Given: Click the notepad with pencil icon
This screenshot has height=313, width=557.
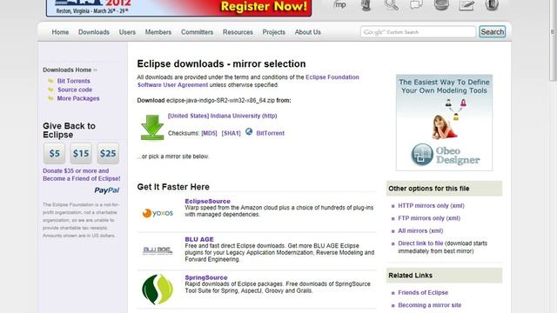Looking at the screenshot, I should 466,5.
